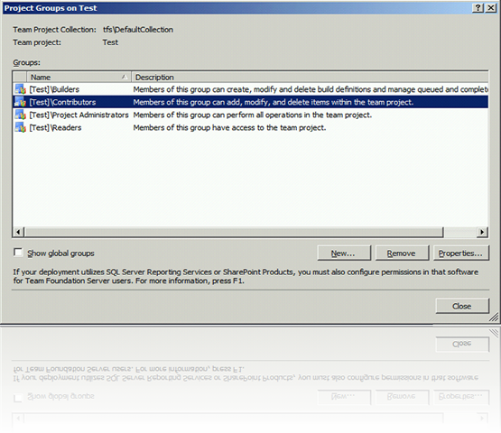Click description 'perform all operations in the team project'

253,115
